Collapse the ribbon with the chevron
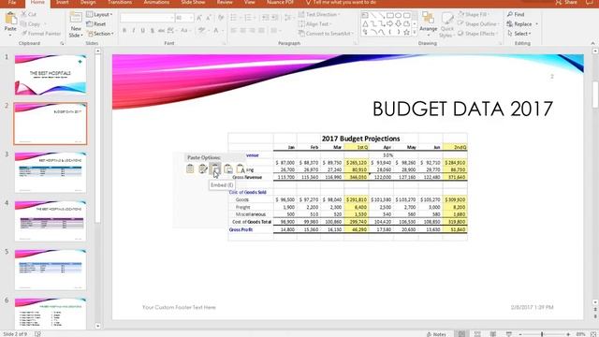 [x=592, y=43]
